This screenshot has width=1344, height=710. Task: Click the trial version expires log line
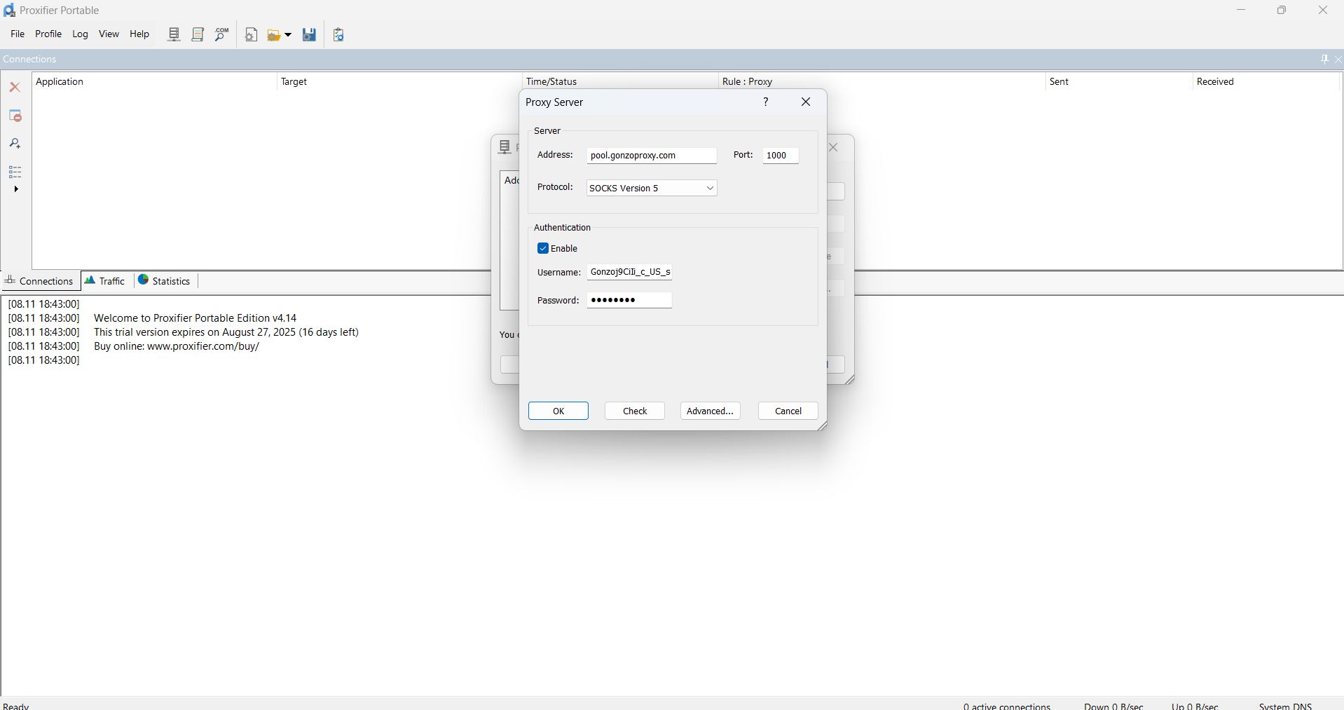click(226, 332)
